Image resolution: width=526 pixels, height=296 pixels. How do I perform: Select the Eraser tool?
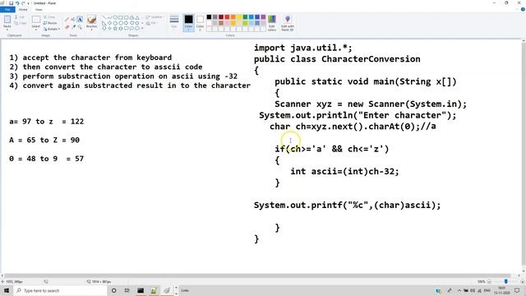pyautogui.click(x=67, y=26)
